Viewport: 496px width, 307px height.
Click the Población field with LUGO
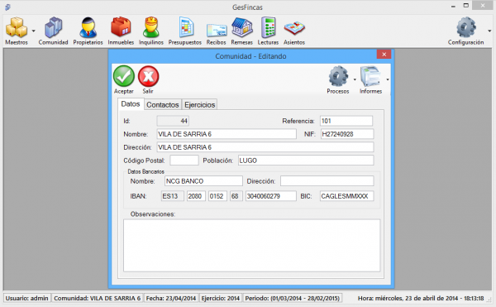(x=306, y=161)
